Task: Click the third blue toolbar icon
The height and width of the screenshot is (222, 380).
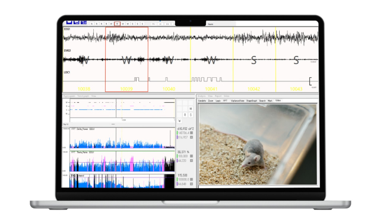Action: click(84, 23)
